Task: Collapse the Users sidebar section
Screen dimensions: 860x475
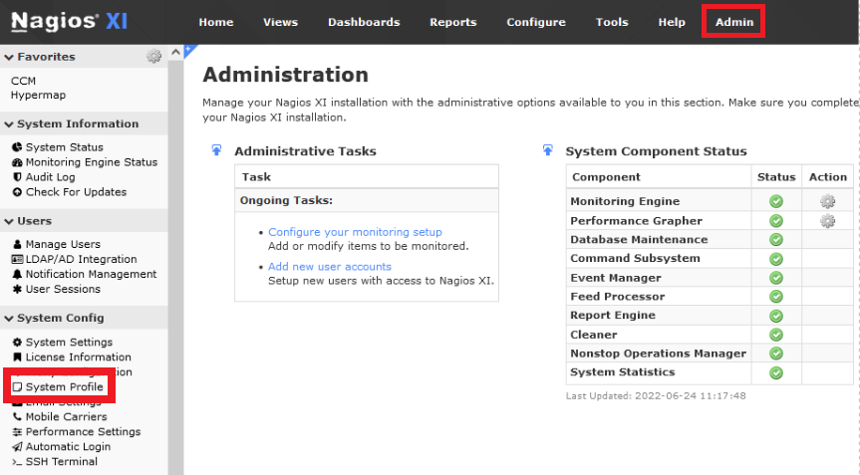Action: (9, 221)
